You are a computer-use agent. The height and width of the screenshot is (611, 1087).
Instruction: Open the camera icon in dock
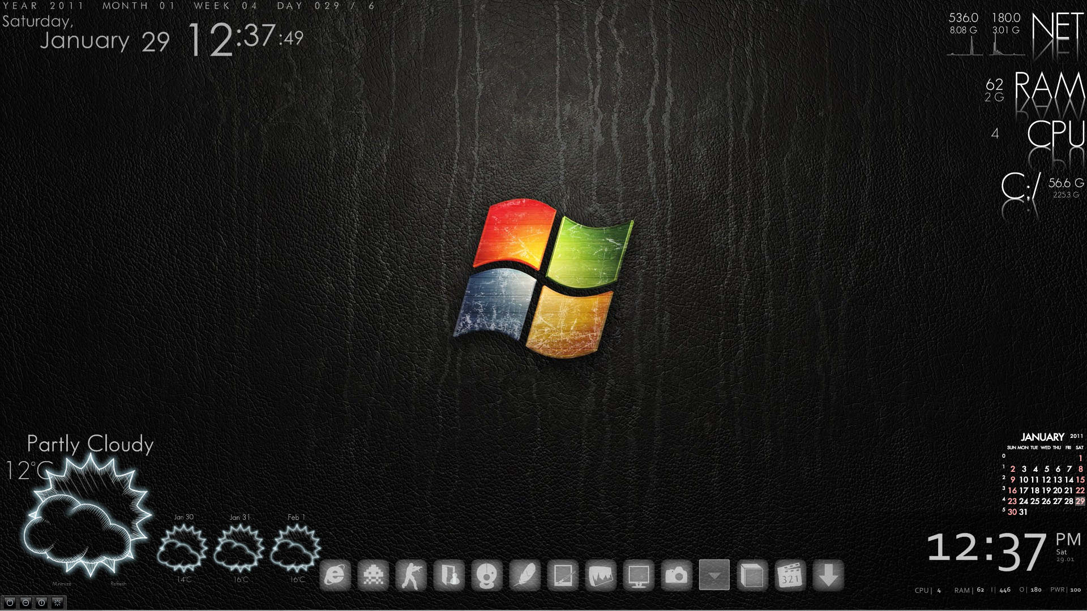pos(677,575)
